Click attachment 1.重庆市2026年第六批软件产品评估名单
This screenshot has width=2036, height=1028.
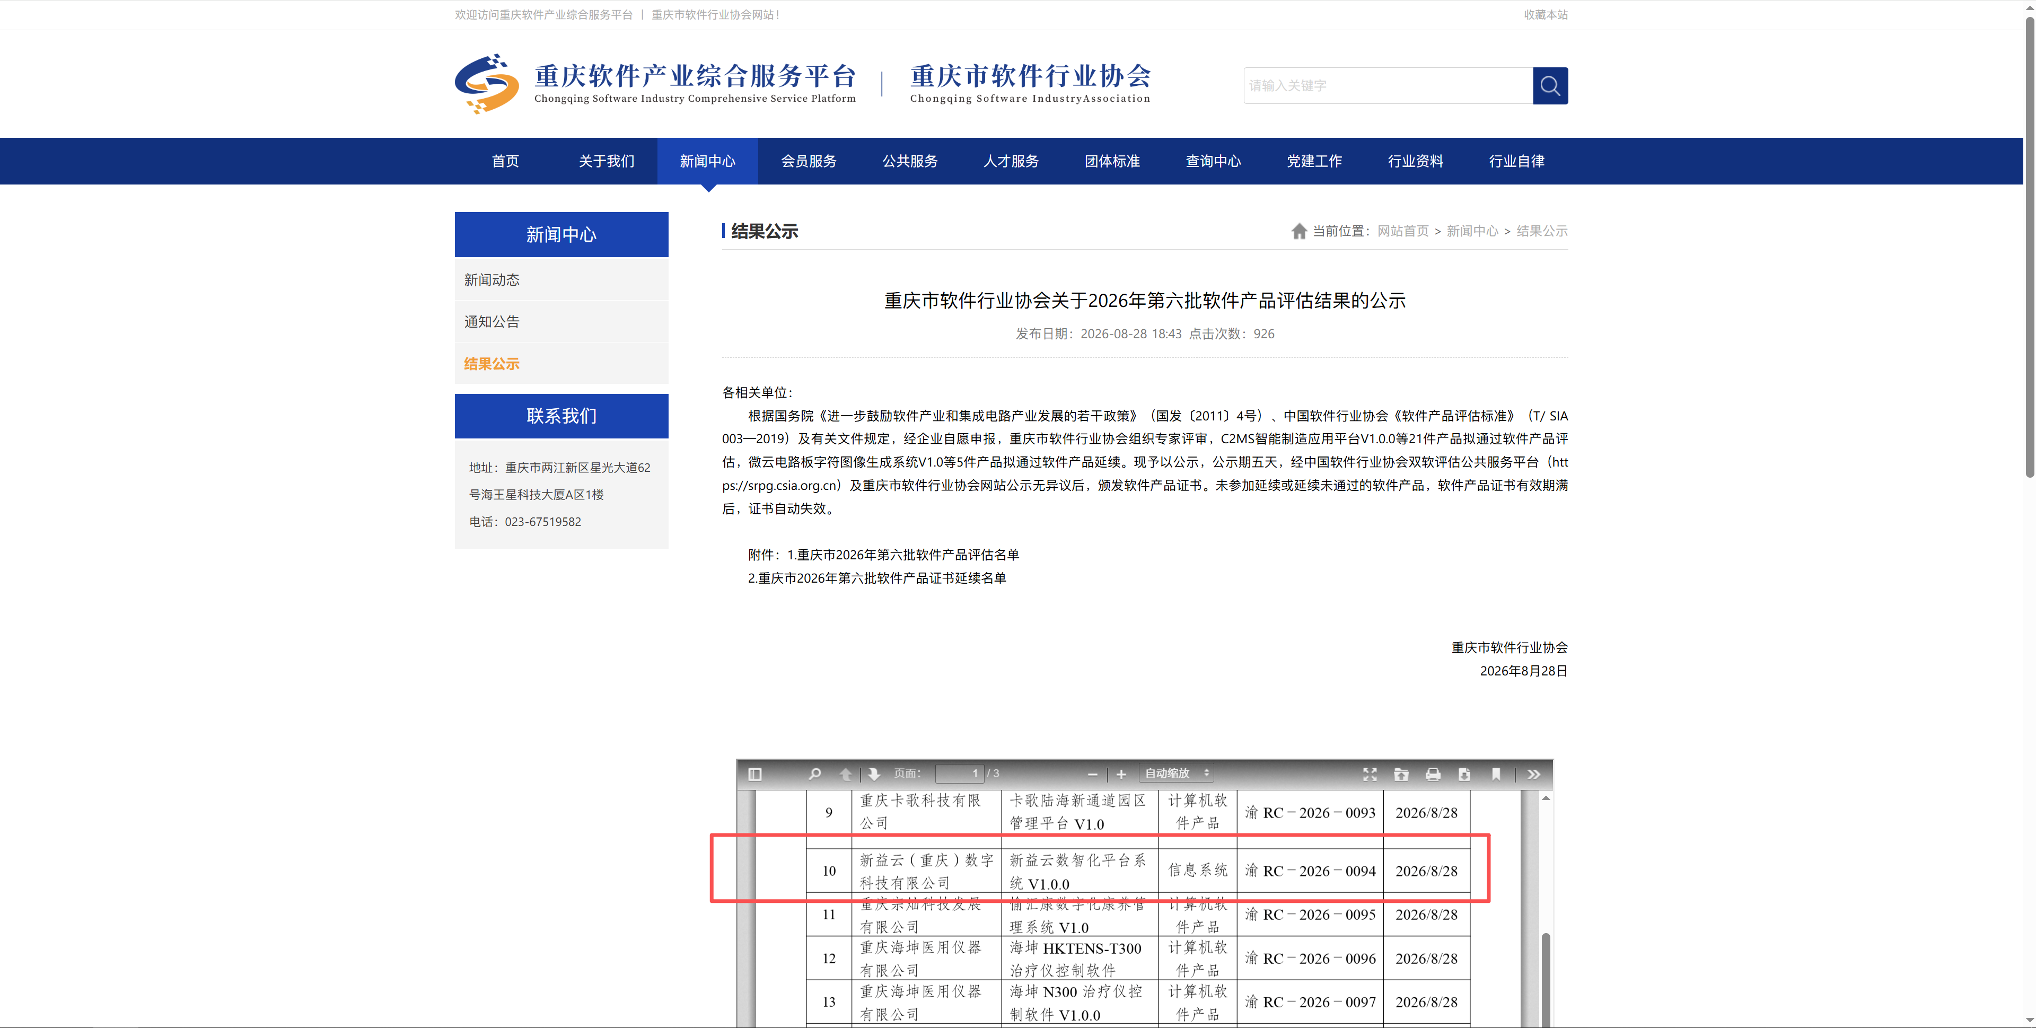pos(903,555)
